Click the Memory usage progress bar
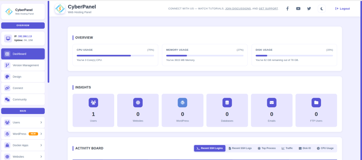The width and height of the screenshot is (362, 160). pyautogui.click(x=205, y=55)
